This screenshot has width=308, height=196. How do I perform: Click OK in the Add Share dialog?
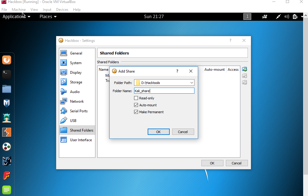pos(159,132)
